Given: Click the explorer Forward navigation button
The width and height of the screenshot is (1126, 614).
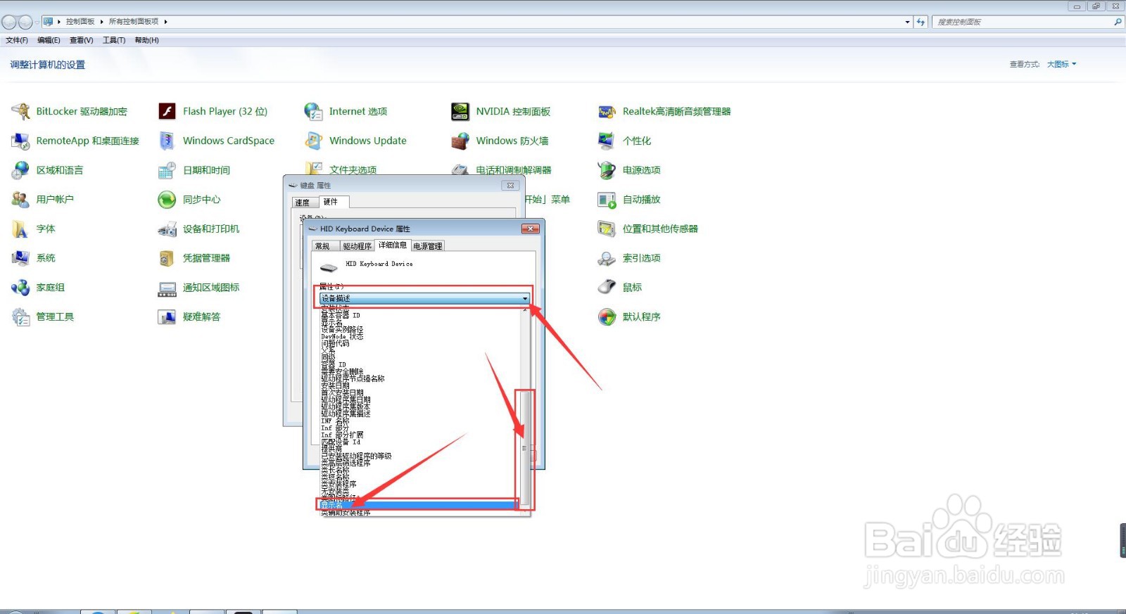Looking at the screenshot, I should coord(25,22).
